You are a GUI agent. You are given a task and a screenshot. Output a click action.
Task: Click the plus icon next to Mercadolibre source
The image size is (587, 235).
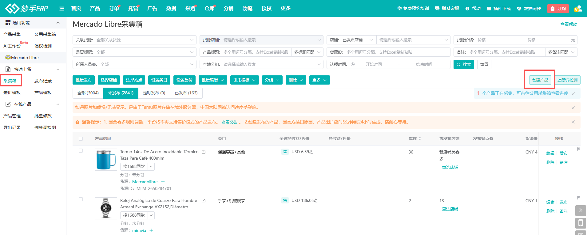163,182
